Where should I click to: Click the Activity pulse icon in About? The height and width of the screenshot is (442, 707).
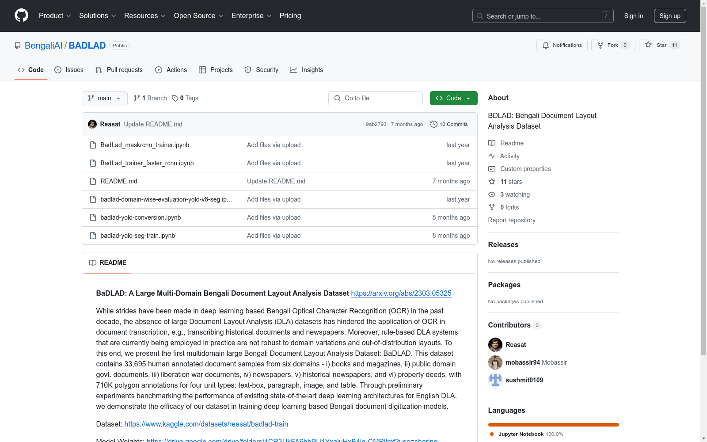click(x=492, y=156)
